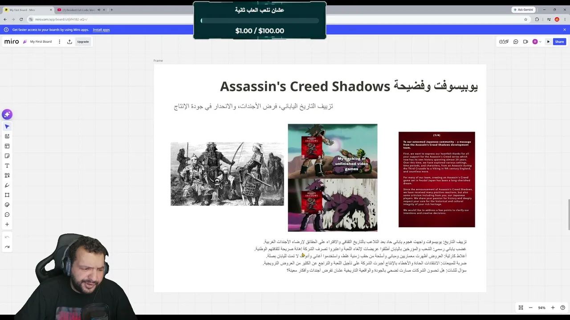Viewport: 570px width, 320px height.
Task: Click the board's vertical scrollbar handle
Action: [568, 215]
